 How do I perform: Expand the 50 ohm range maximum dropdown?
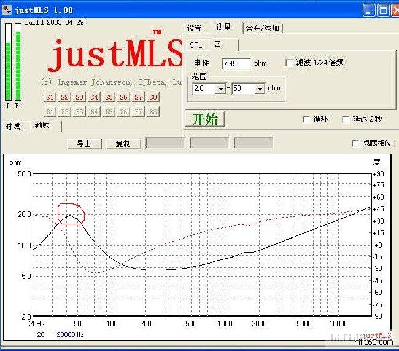[260, 89]
